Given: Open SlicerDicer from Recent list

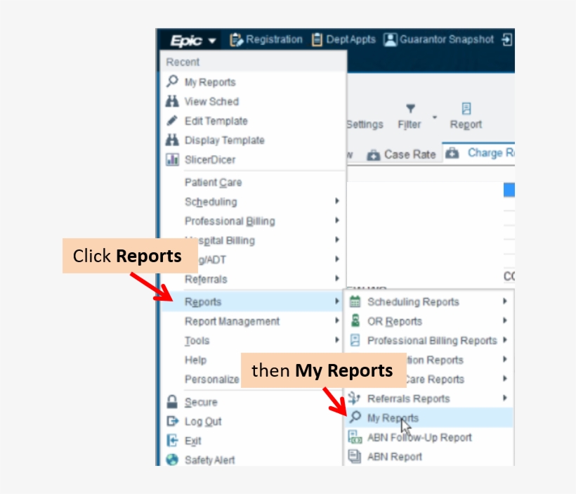Looking at the screenshot, I should pos(210,160).
